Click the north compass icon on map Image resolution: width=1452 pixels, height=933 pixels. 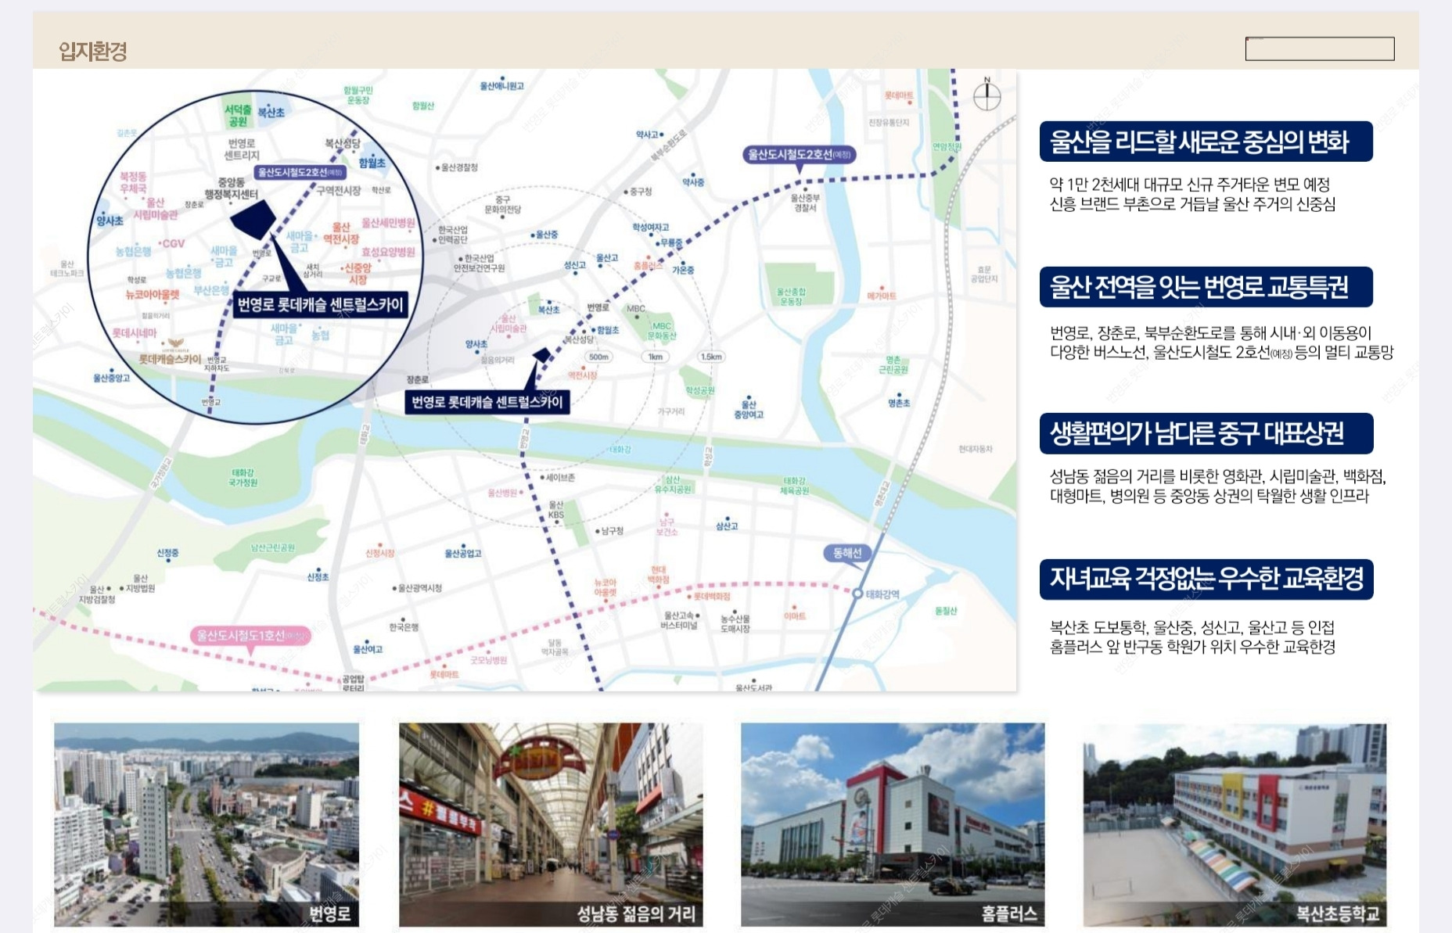[987, 96]
